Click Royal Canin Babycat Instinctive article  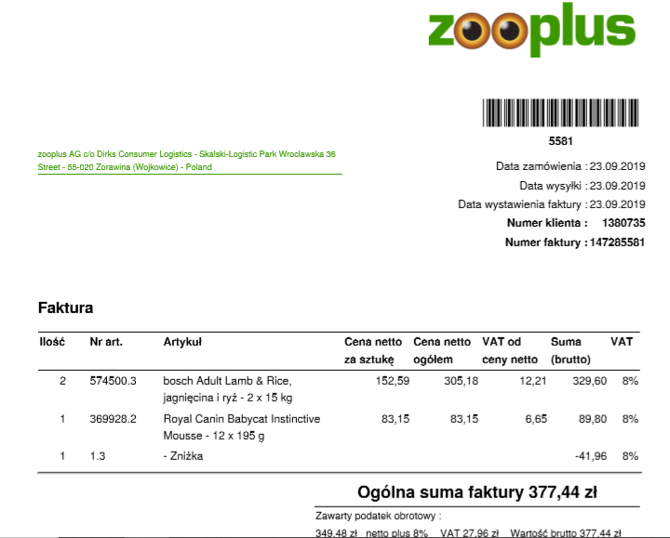241,427
